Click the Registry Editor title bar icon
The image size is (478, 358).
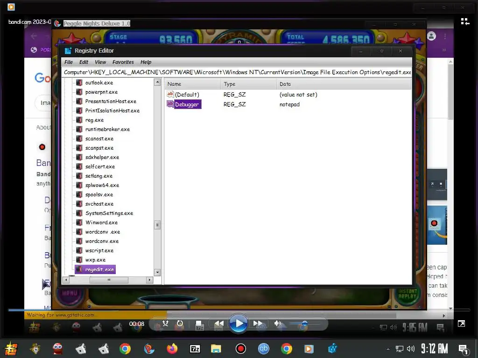(68, 50)
